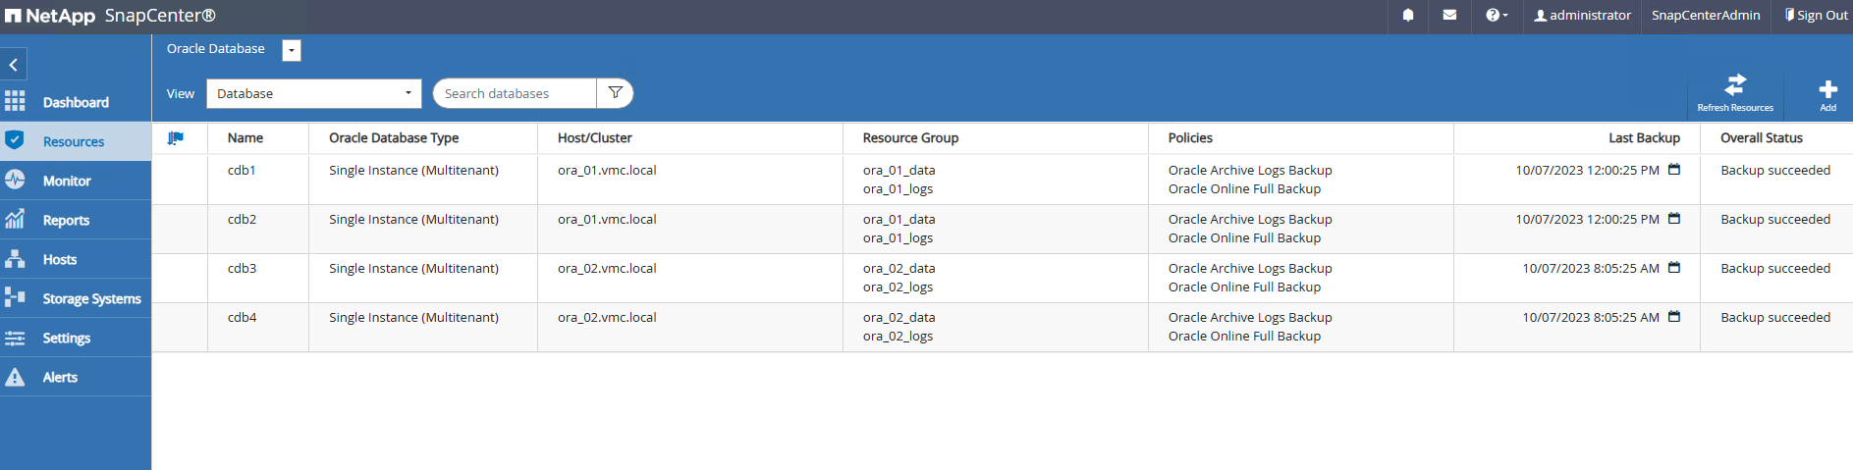The image size is (1853, 470).
Task: Open calendar icon for cdb3 last backup
Action: [1674, 268]
